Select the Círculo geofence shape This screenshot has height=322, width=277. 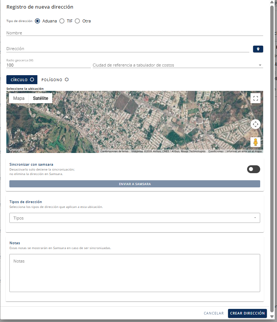click(22, 80)
